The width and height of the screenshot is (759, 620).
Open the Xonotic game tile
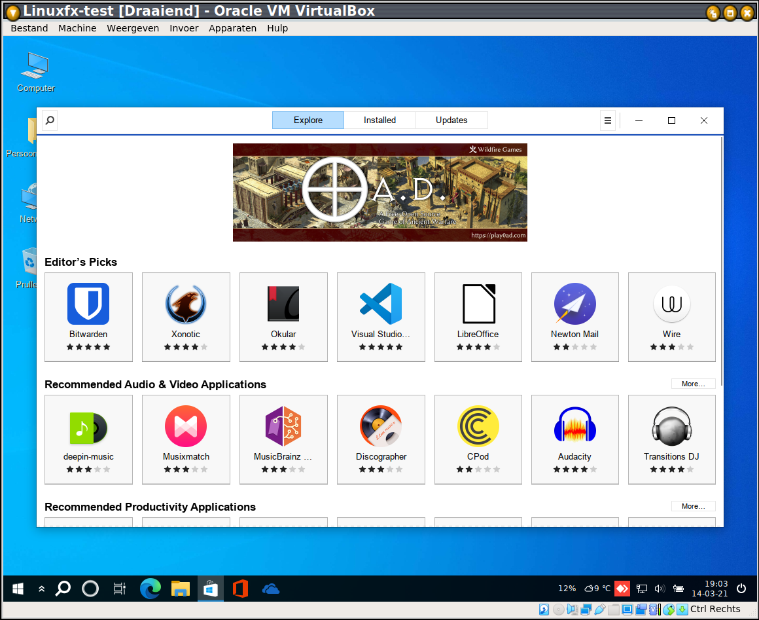pos(186,317)
